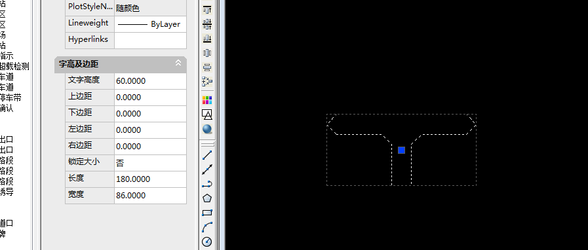Choose the Polyline tool

207,184
